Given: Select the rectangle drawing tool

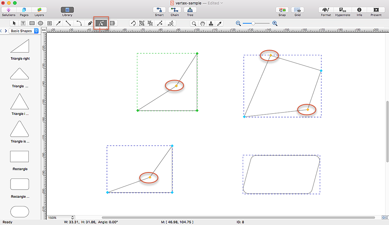Looking at the screenshot, I should click(x=32, y=23).
